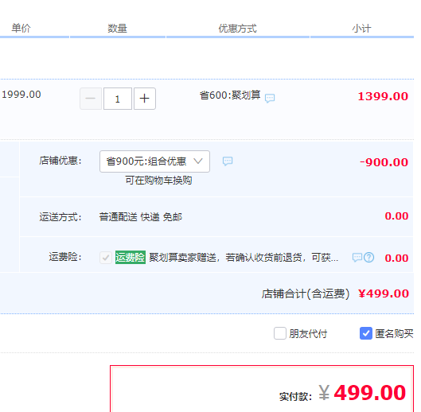Viewport: 421px width, 412px height.
Task: Select the 数量 column header
Action: coord(117,28)
